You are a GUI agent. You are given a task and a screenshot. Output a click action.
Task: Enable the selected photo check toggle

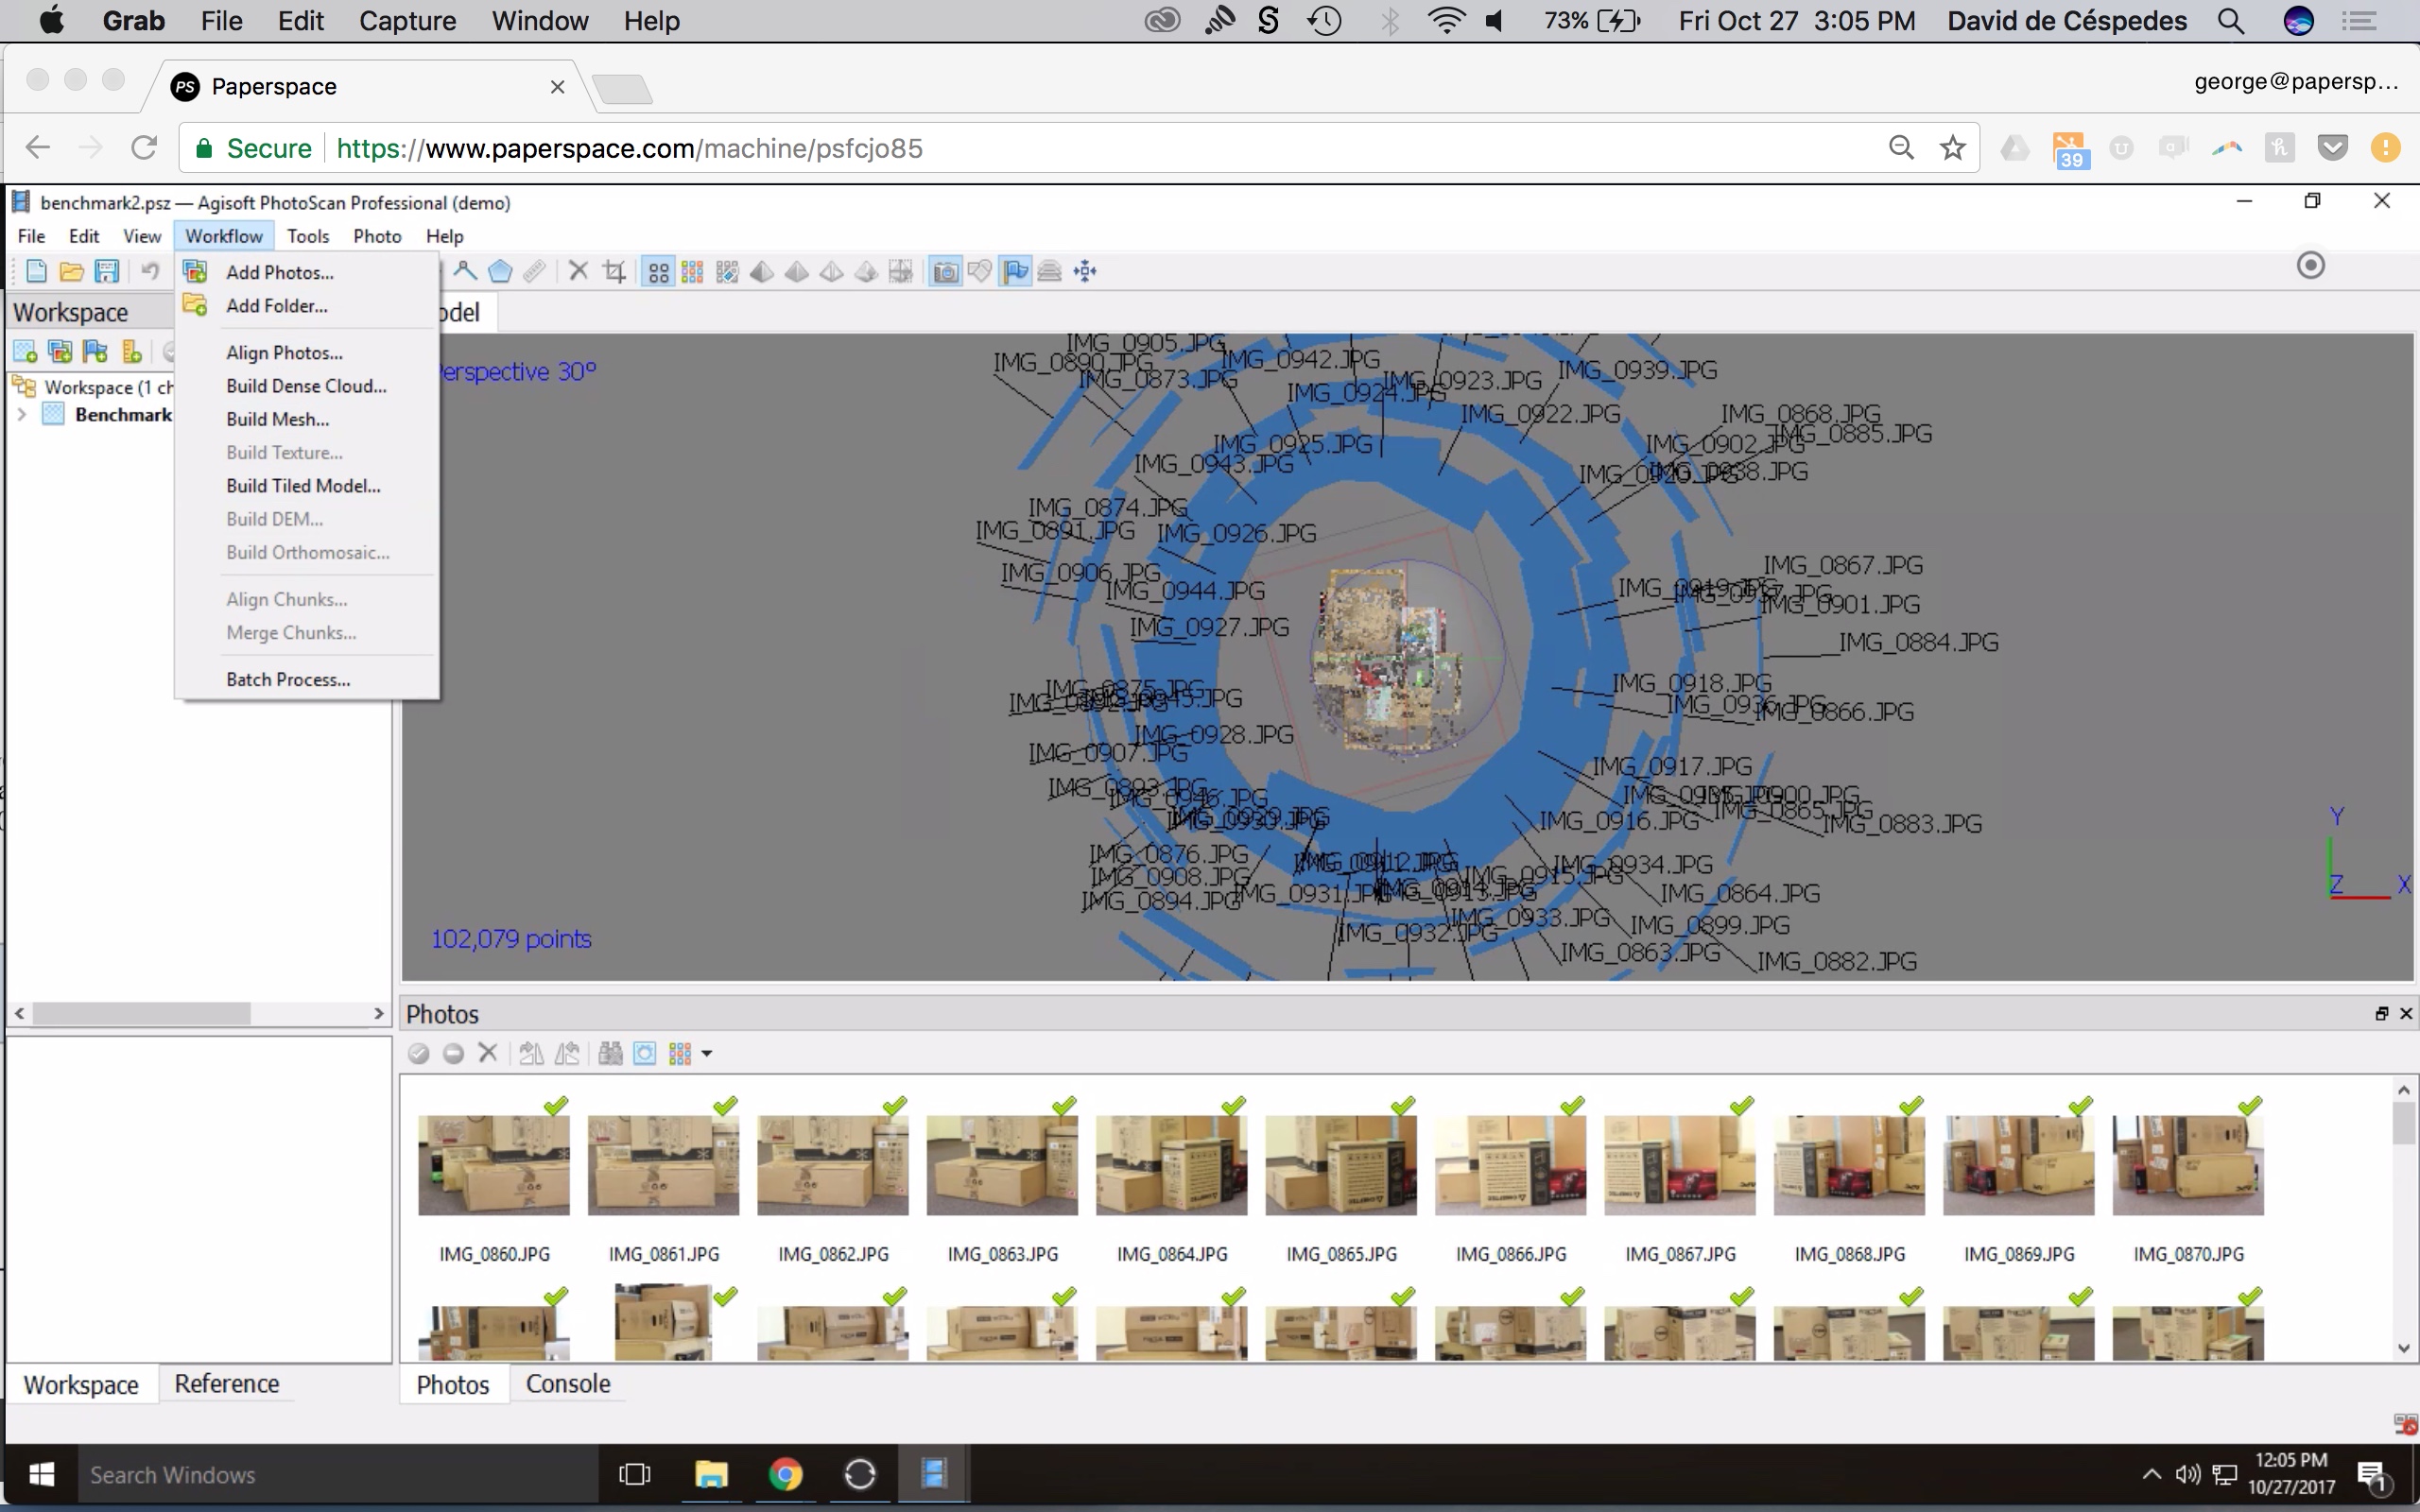[418, 1053]
